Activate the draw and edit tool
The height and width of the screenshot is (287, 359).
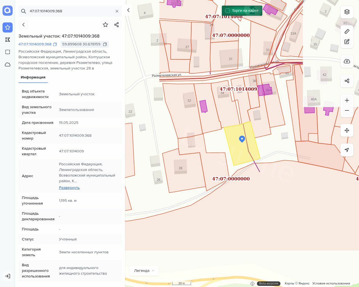point(347,42)
